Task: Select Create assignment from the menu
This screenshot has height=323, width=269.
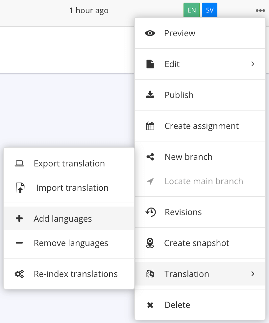Action: click(x=202, y=126)
